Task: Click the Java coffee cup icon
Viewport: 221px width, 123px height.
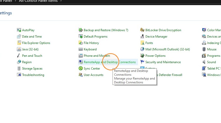Action: [19, 49]
